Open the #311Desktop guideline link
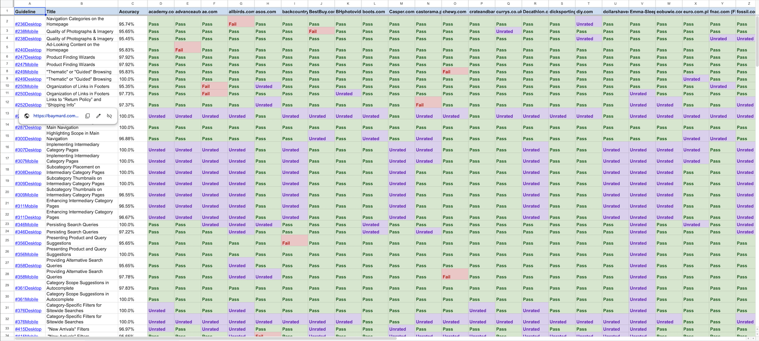Image resolution: width=759 pixels, height=341 pixels. click(28, 217)
